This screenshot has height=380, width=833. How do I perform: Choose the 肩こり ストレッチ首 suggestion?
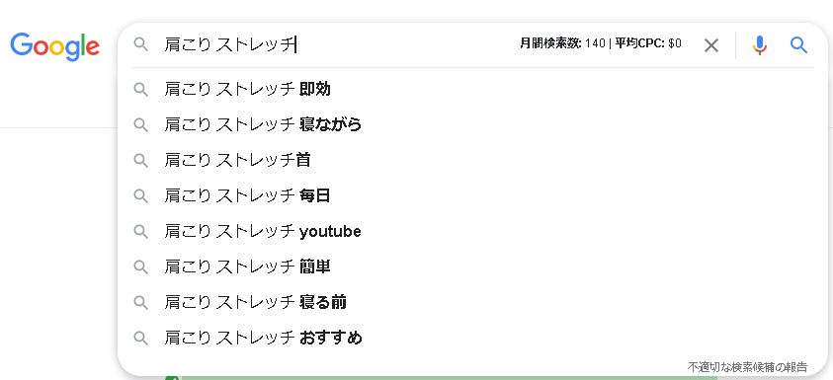pos(472,160)
